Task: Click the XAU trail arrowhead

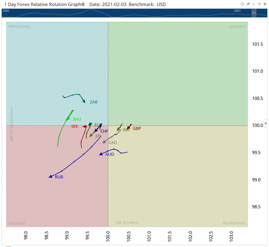Action: 68,119
